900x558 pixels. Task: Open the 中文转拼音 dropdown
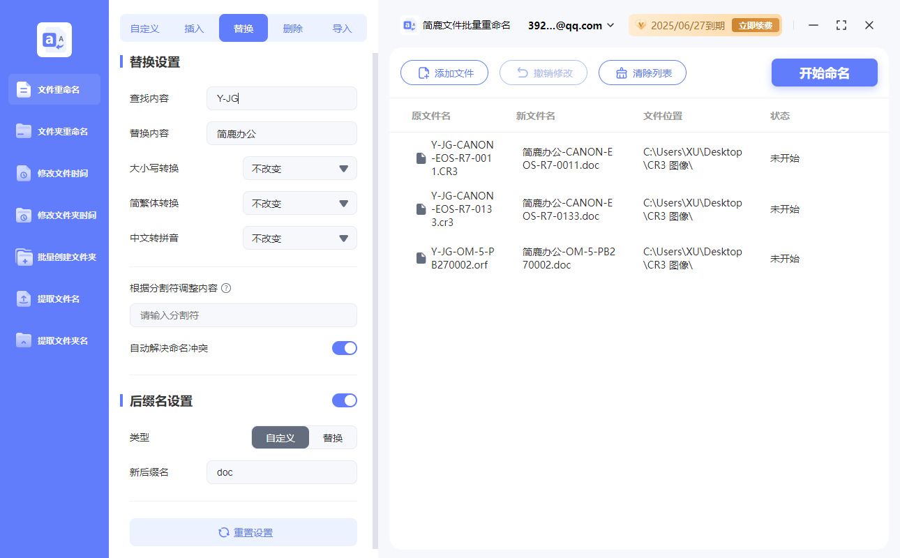(x=299, y=238)
